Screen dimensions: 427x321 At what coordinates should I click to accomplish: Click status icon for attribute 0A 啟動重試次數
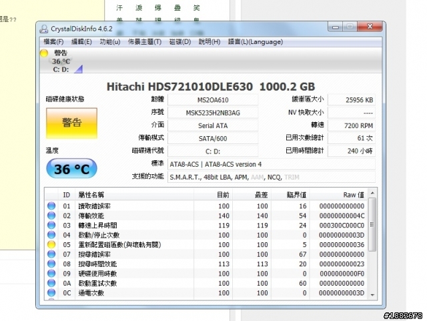51,283
